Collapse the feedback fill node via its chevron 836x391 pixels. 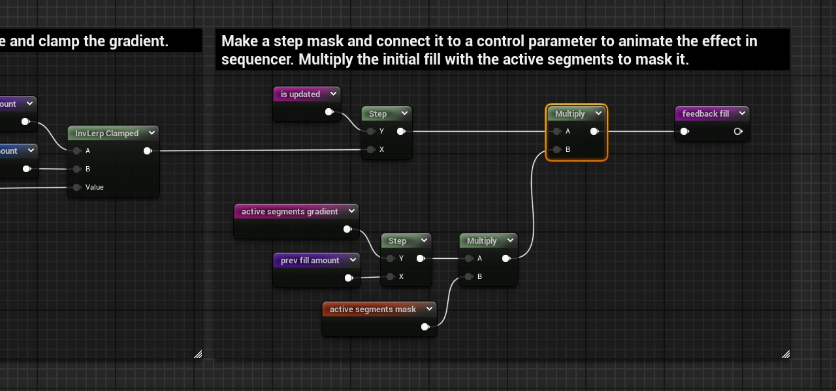tap(742, 113)
